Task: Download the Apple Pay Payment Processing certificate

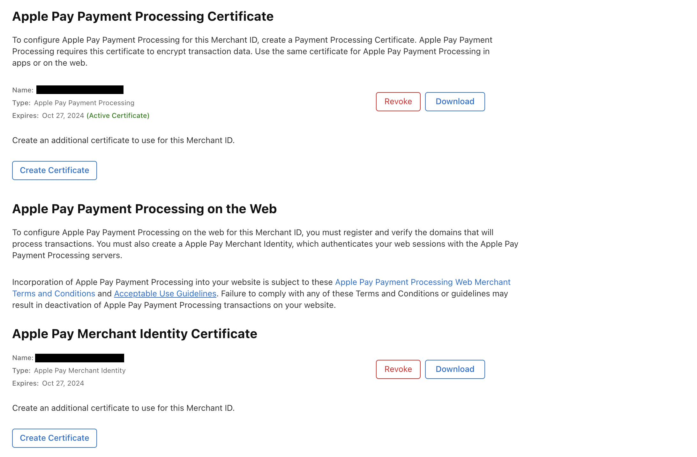Action: [455, 102]
